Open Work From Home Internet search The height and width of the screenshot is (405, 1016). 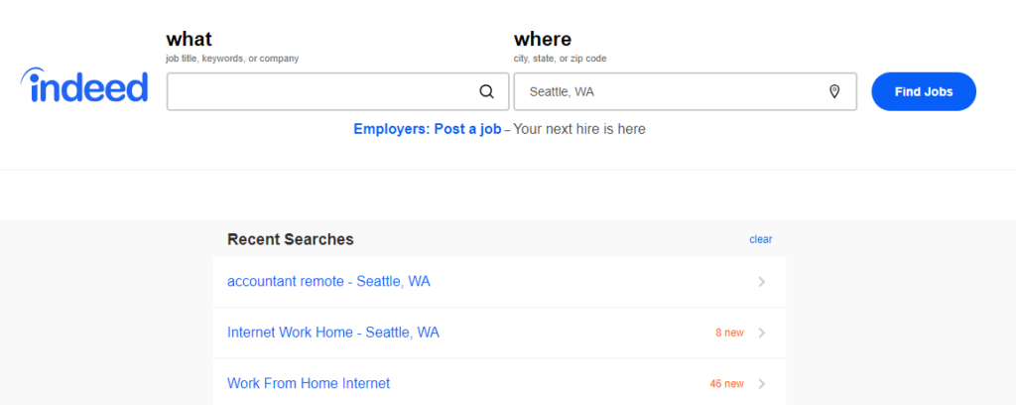tap(309, 383)
